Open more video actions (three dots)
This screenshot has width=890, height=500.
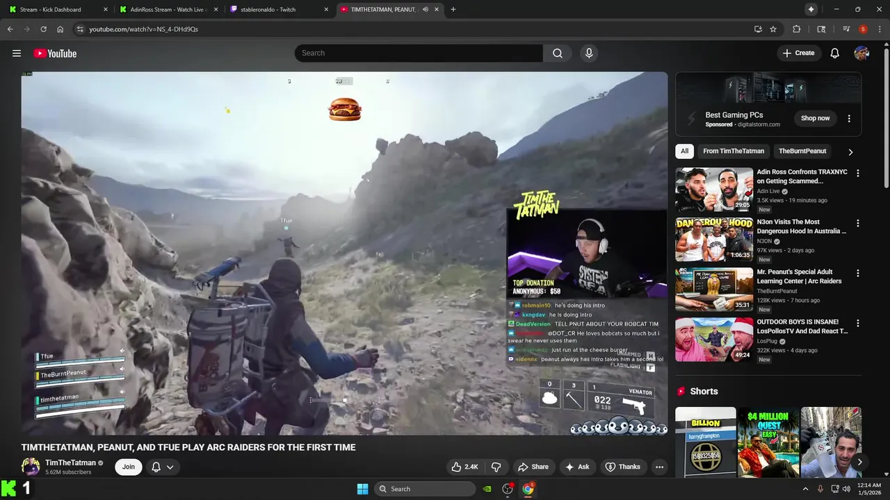click(x=659, y=467)
